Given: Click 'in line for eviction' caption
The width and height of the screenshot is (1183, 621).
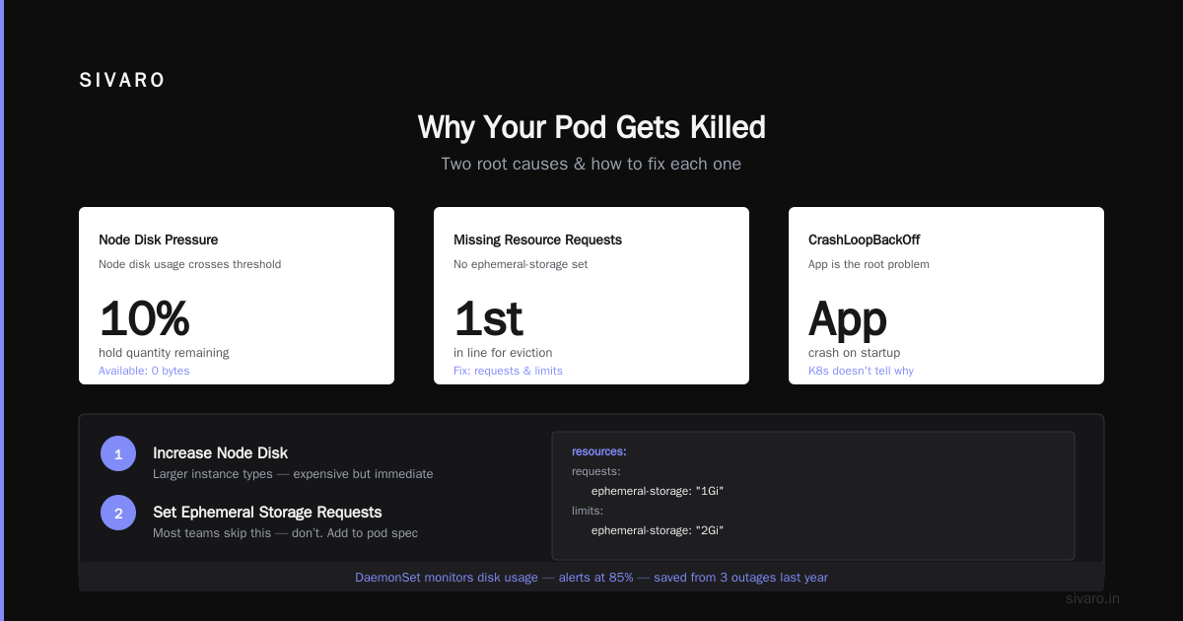Looking at the screenshot, I should pyautogui.click(x=503, y=353).
